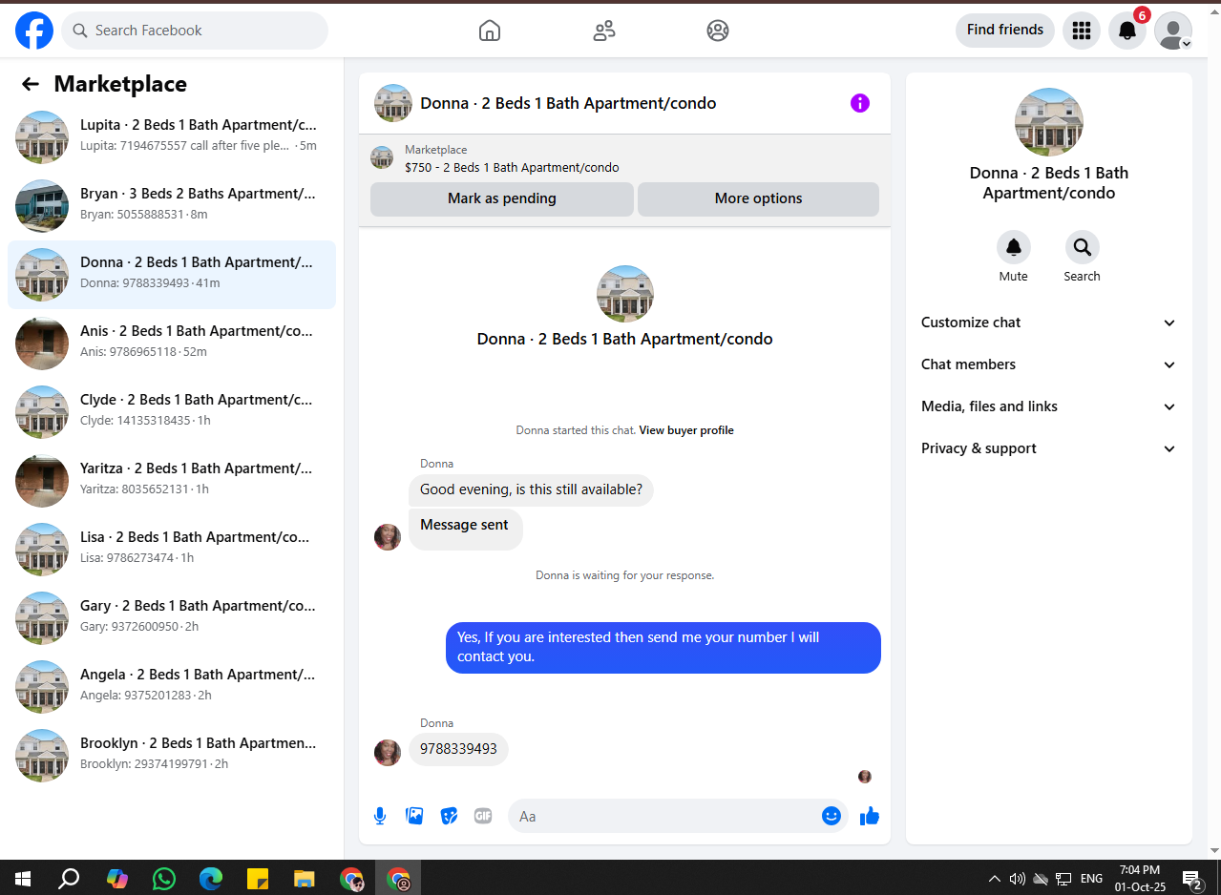Choose a GIF icon

[x=483, y=816]
